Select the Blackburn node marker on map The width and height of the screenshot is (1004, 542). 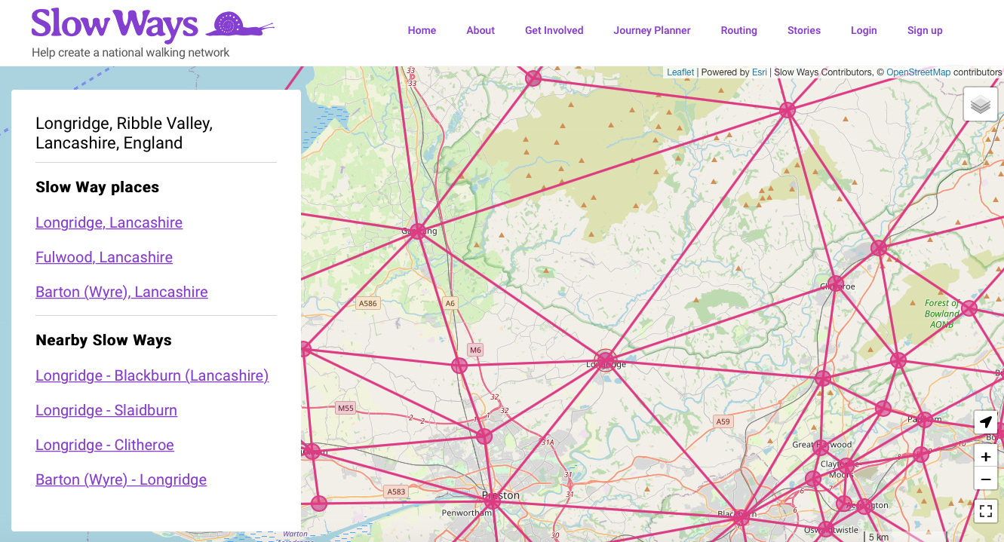click(741, 517)
